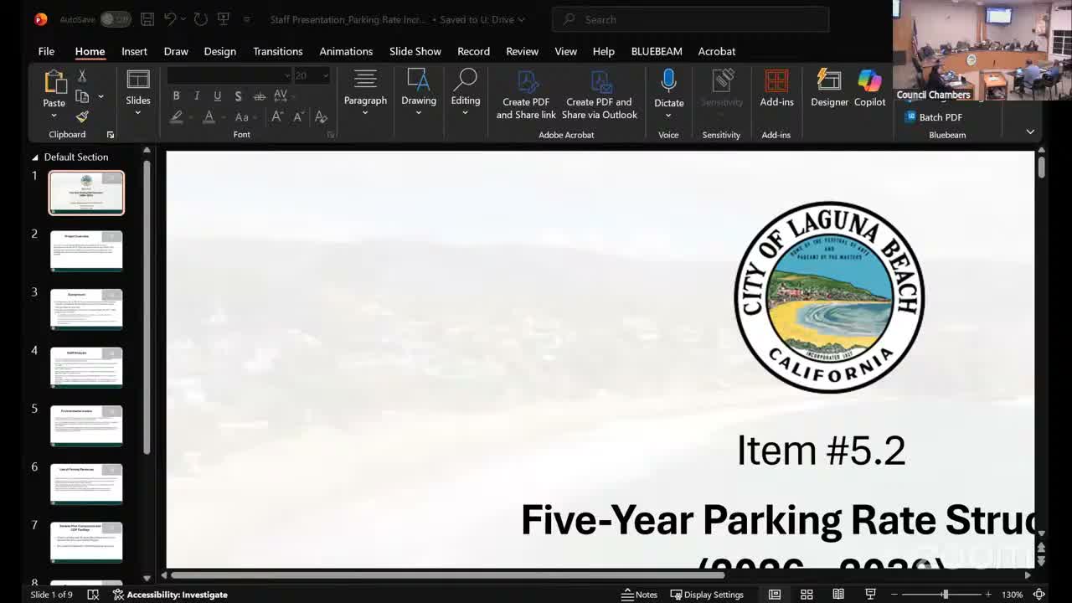Open Display Settings in status bar
Image resolution: width=1072 pixels, height=603 pixels.
pyautogui.click(x=707, y=595)
